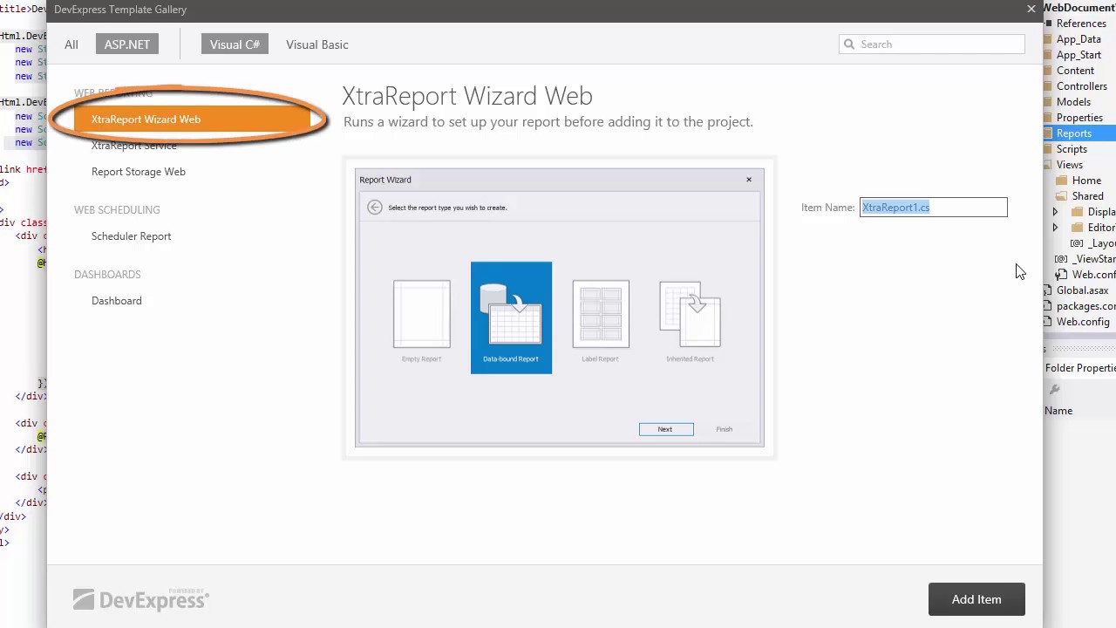The width and height of the screenshot is (1116, 628).
Task: Select the Report Storage Web template
Action: (x=139, y=172)
